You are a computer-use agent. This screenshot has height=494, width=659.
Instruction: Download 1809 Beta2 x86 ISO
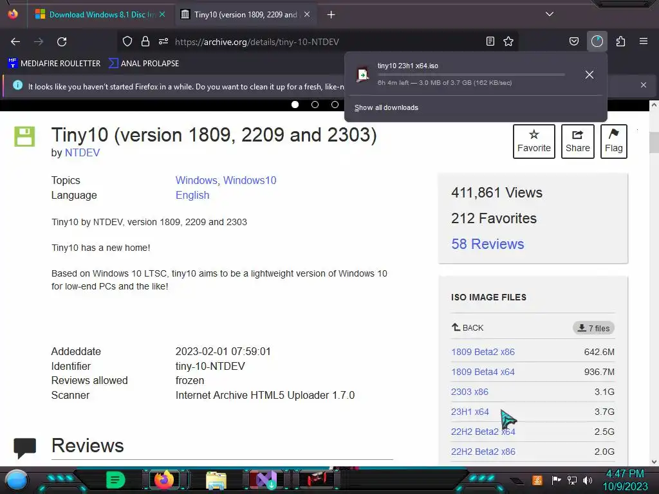[483, 352]
